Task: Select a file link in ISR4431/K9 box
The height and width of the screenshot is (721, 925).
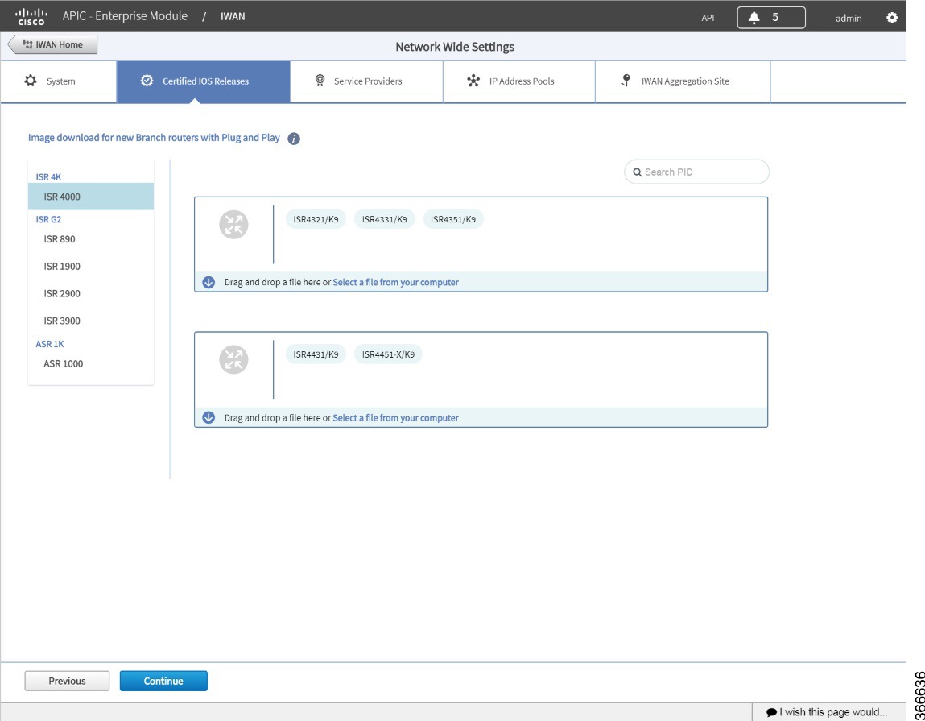Action: 395,417
